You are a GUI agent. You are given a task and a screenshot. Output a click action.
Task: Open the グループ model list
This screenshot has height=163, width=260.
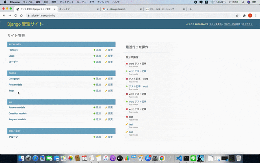coord(13,137)
